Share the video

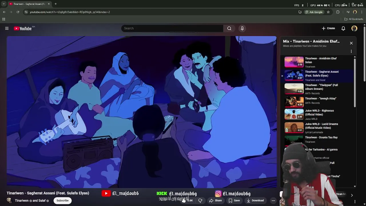216,201
